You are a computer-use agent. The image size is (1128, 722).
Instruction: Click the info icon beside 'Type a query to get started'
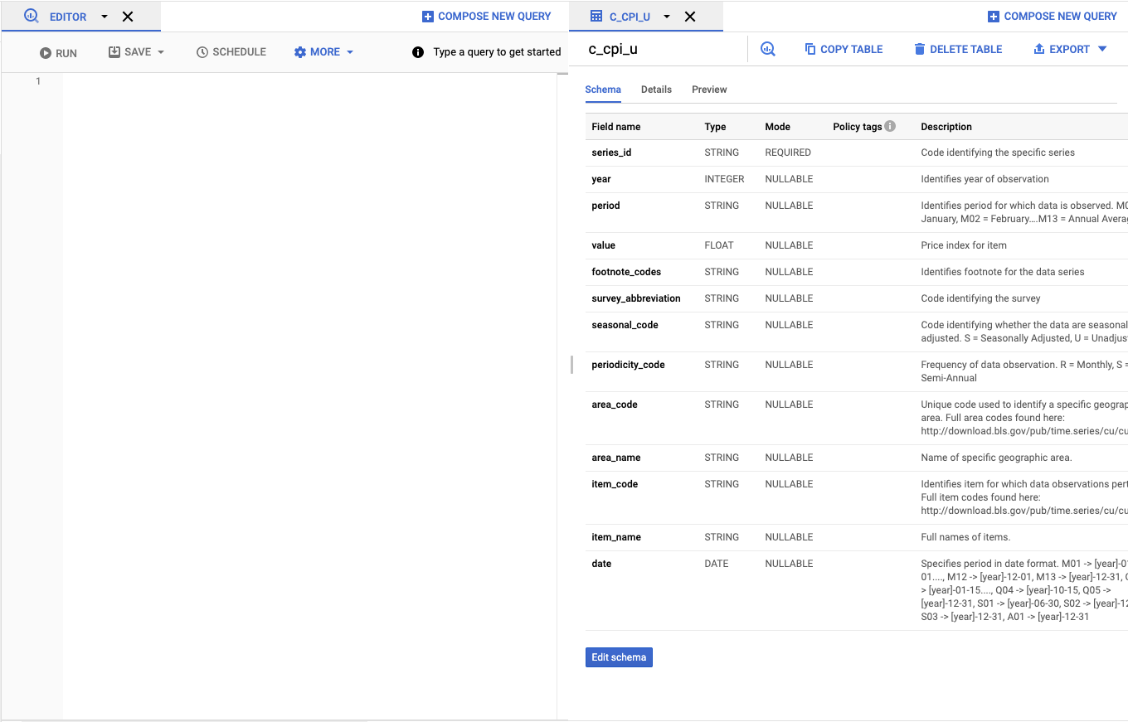click(x=417, y=51)
